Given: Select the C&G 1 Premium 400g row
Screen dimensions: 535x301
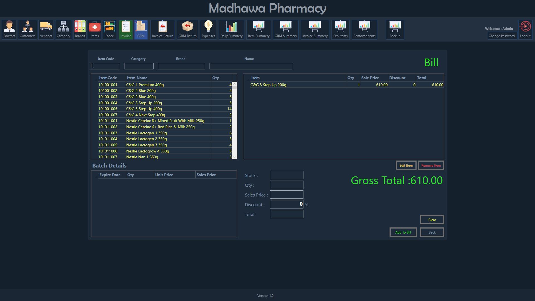Looking at the screenshot, I should point(165,85).
